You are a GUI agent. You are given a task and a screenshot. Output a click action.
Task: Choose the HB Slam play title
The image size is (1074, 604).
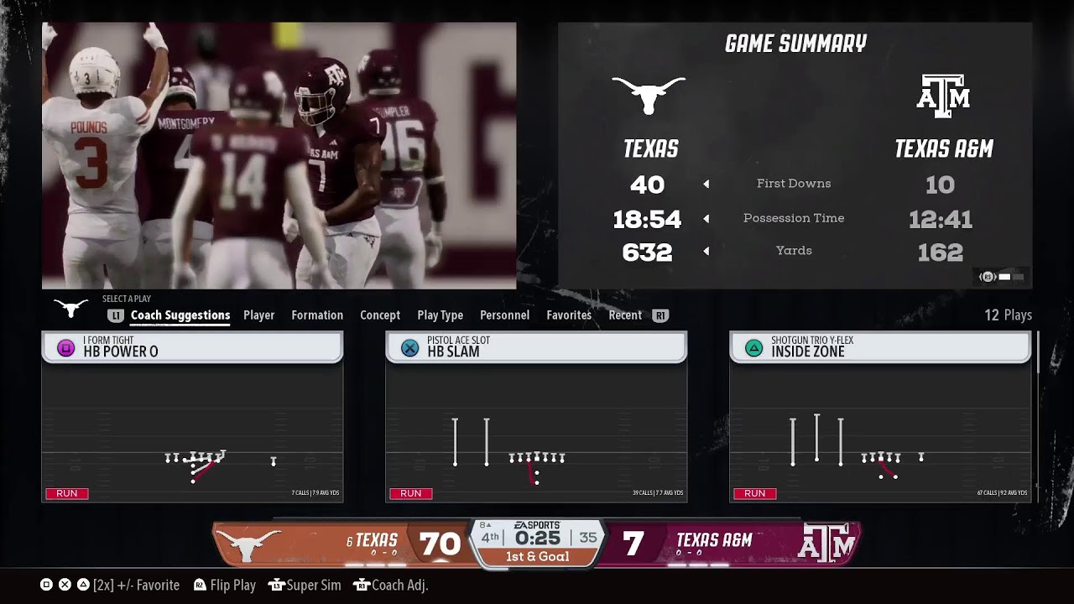[453, 351]
